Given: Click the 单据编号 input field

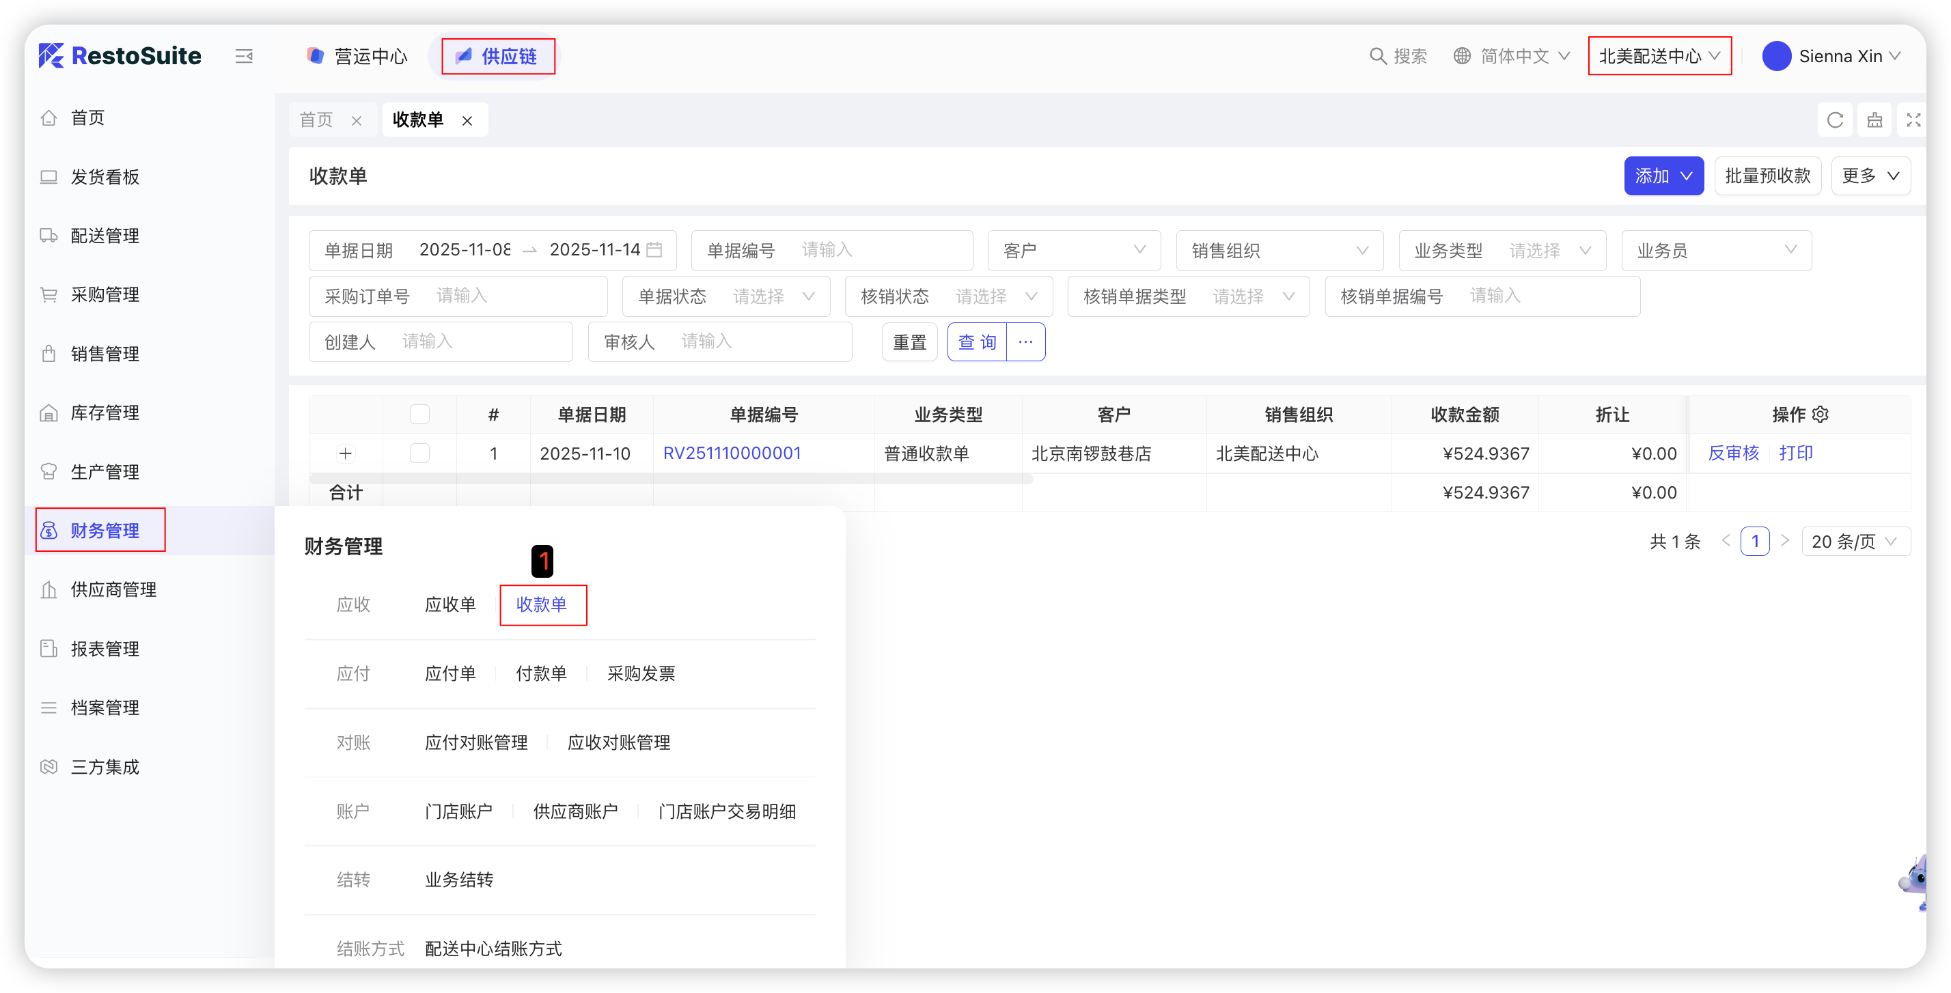Looking at the screenshot, I should pos(878,250).
